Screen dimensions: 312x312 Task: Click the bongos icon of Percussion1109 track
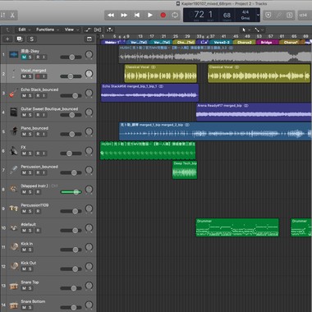(x=14, y=209)
